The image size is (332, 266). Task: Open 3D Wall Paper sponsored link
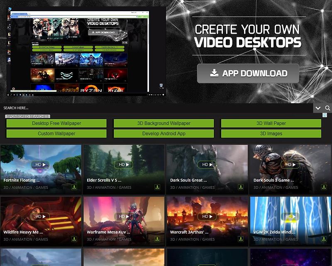coord(271,123)
